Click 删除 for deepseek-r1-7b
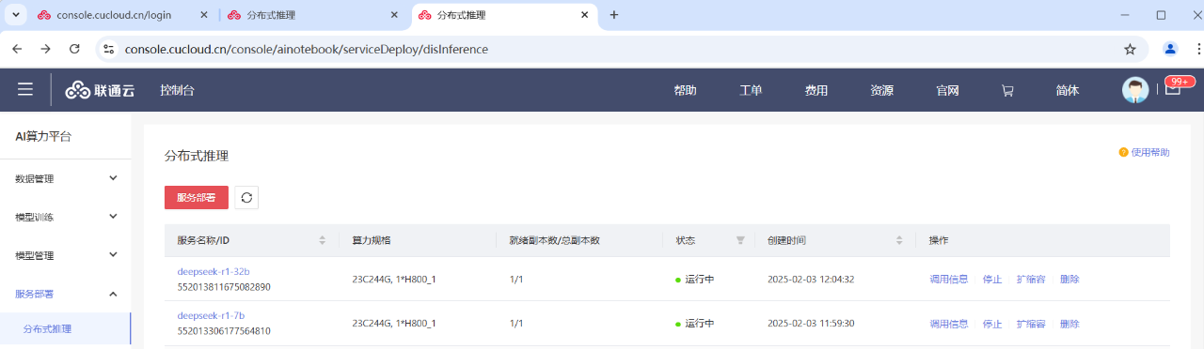Screen dimensions: 1204x349 tap(1069, 324)
